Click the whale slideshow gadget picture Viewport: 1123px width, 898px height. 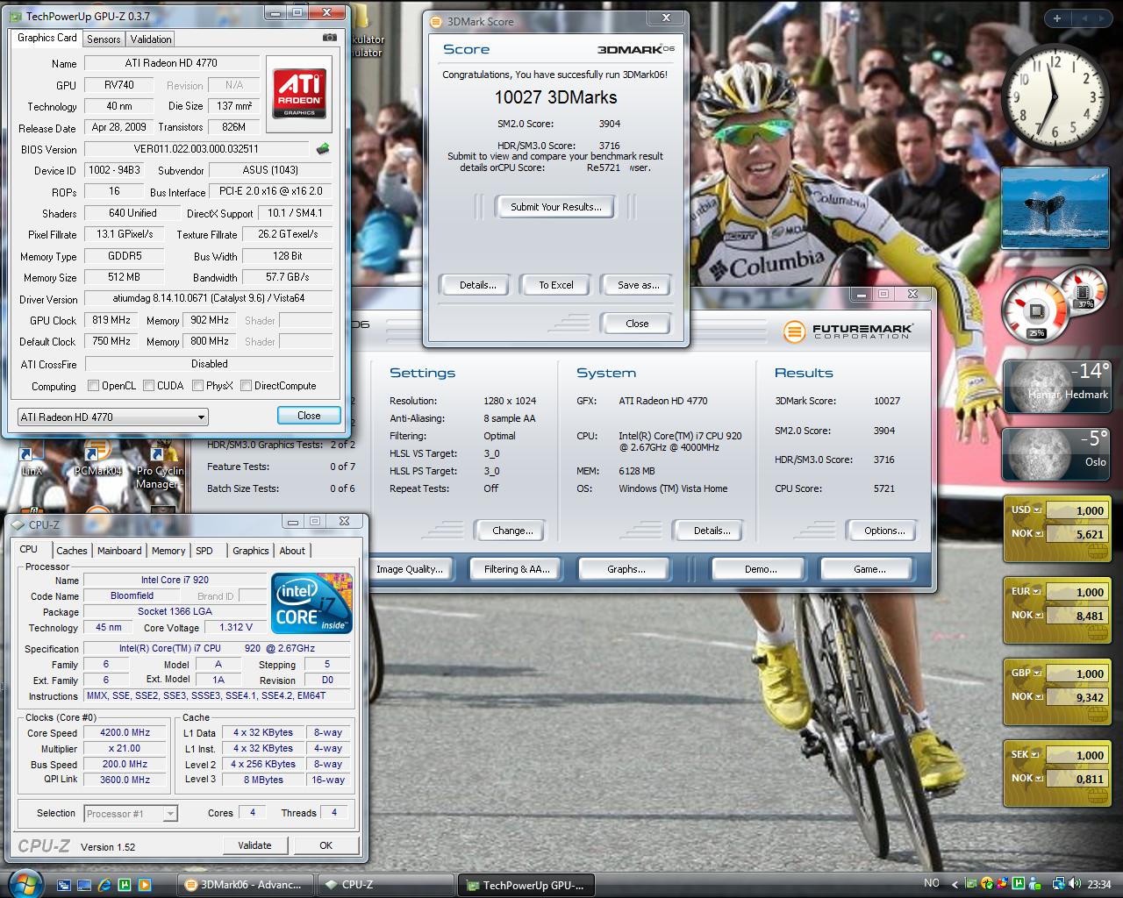click(x=1054, y=208)
